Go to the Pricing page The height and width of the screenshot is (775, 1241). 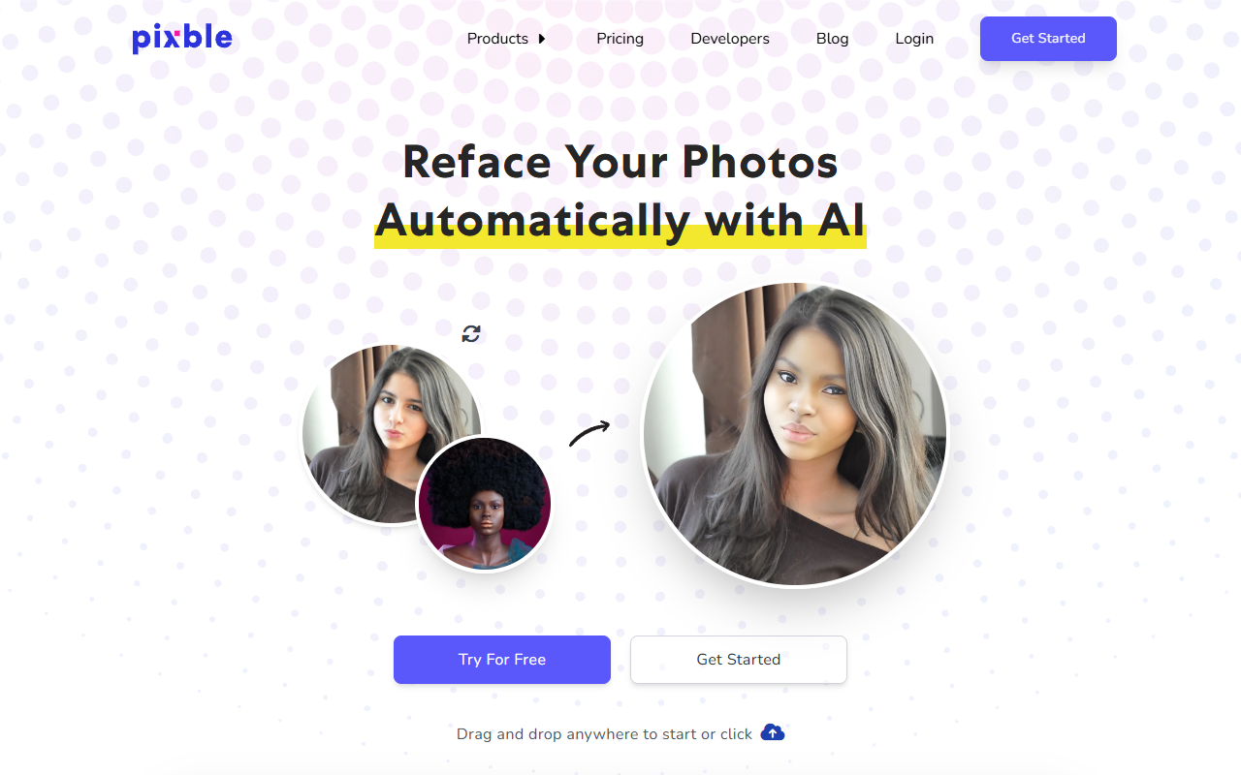pos(620,39)
